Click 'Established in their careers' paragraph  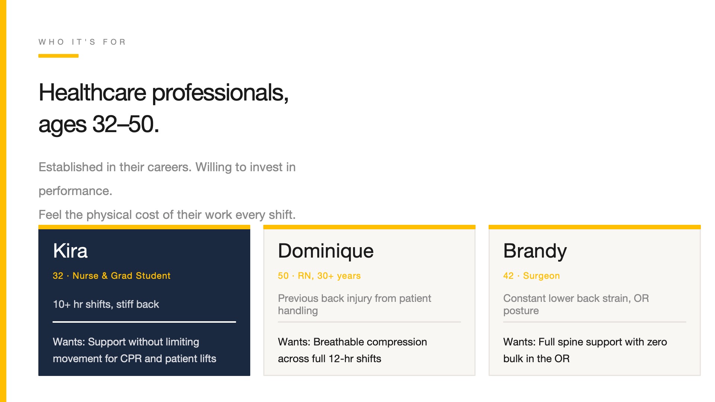coord(167,179)
